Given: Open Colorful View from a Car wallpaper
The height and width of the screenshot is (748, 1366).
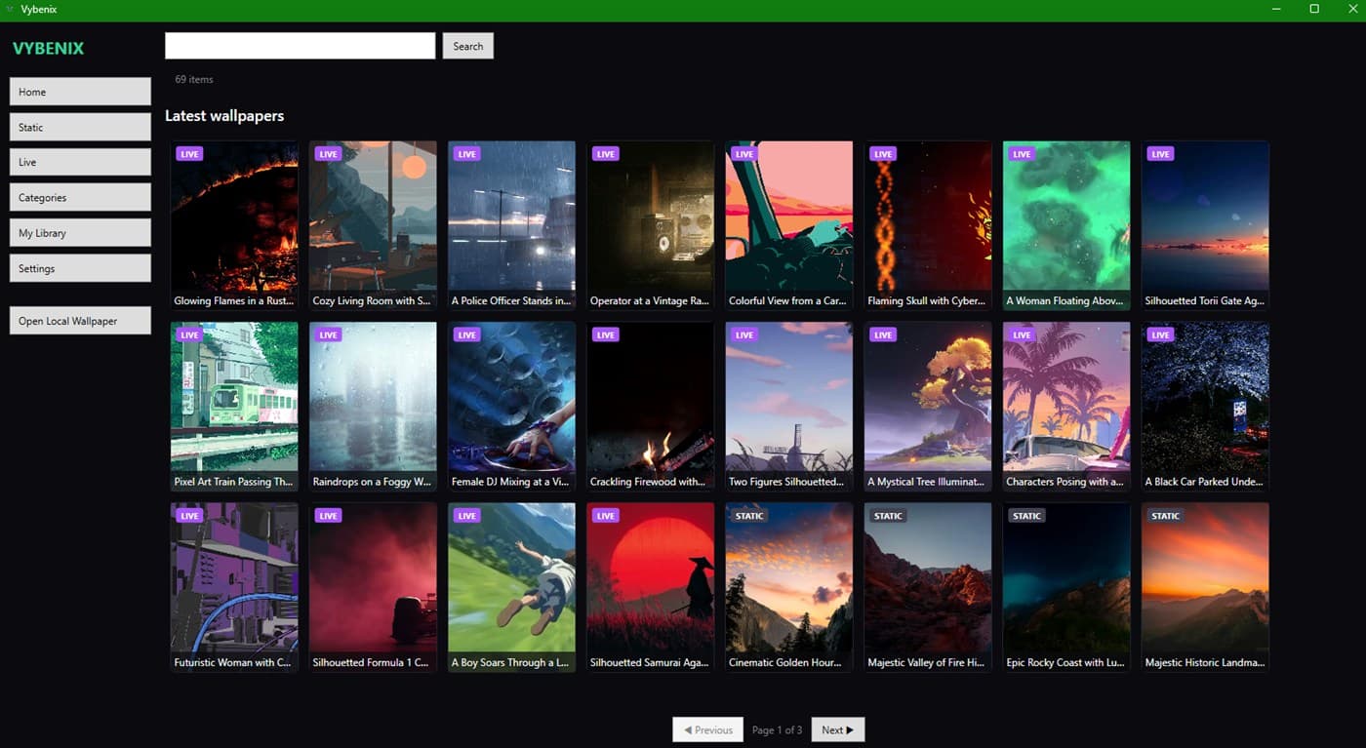Looking at the screenshot, I should [x=788, y=226].
